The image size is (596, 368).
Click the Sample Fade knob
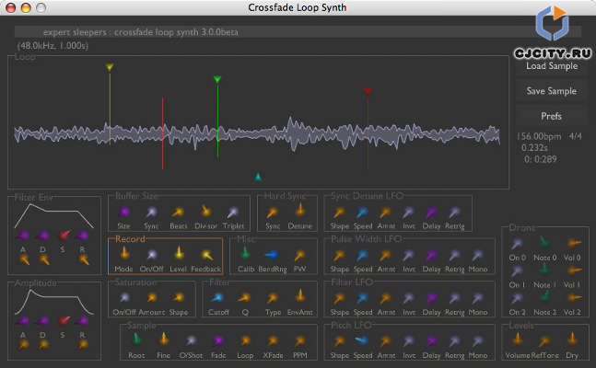point(218,341)
